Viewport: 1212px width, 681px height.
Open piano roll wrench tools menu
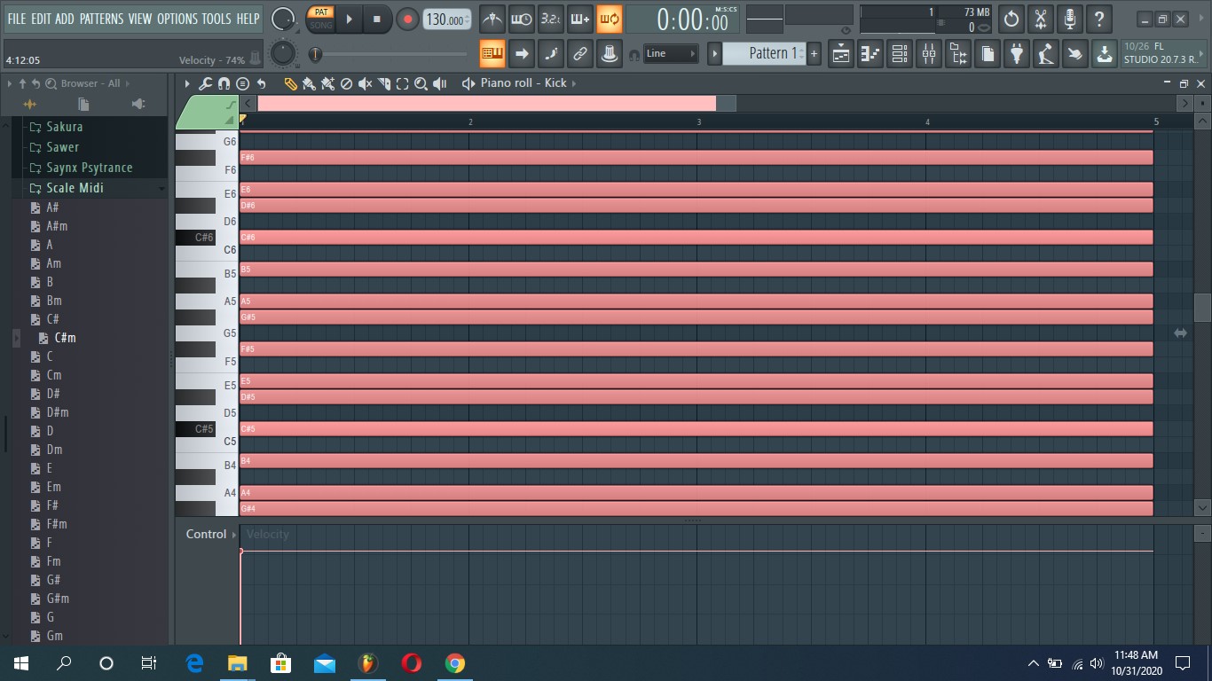point(205,83)
